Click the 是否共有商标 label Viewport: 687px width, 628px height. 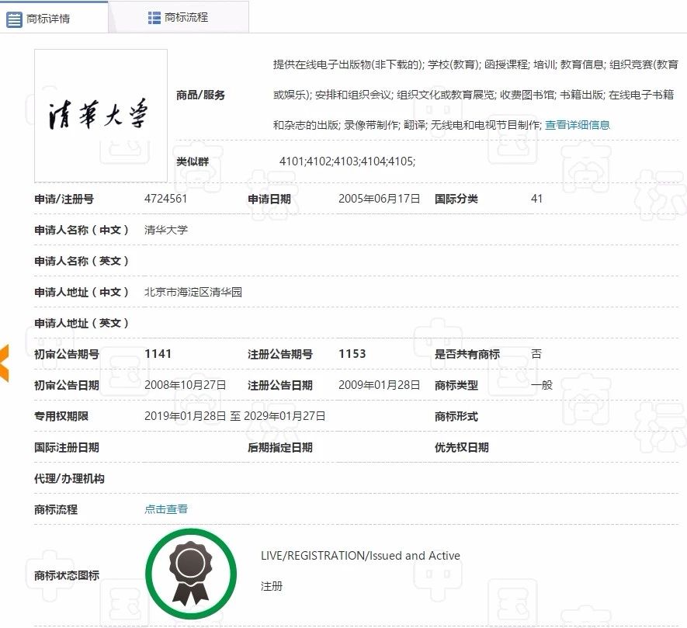click(x=467, y=354)
